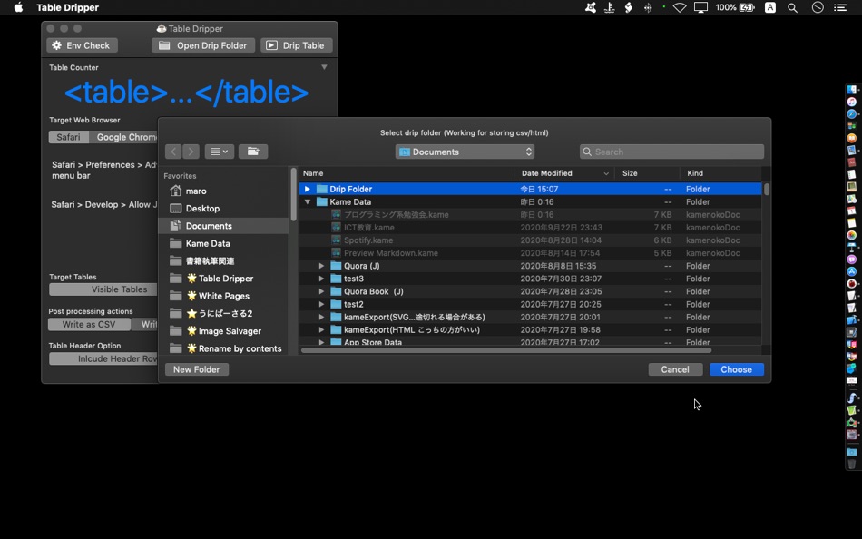This screenshot has width=862, height=539.
Task: Go forward in the file dialog
Action: [x=191, y=152]
